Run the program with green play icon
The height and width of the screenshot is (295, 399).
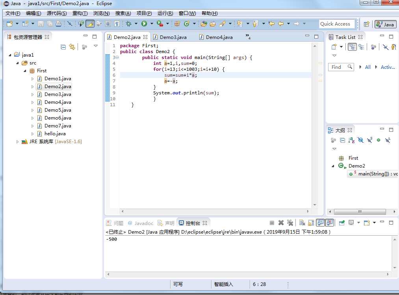144,24
